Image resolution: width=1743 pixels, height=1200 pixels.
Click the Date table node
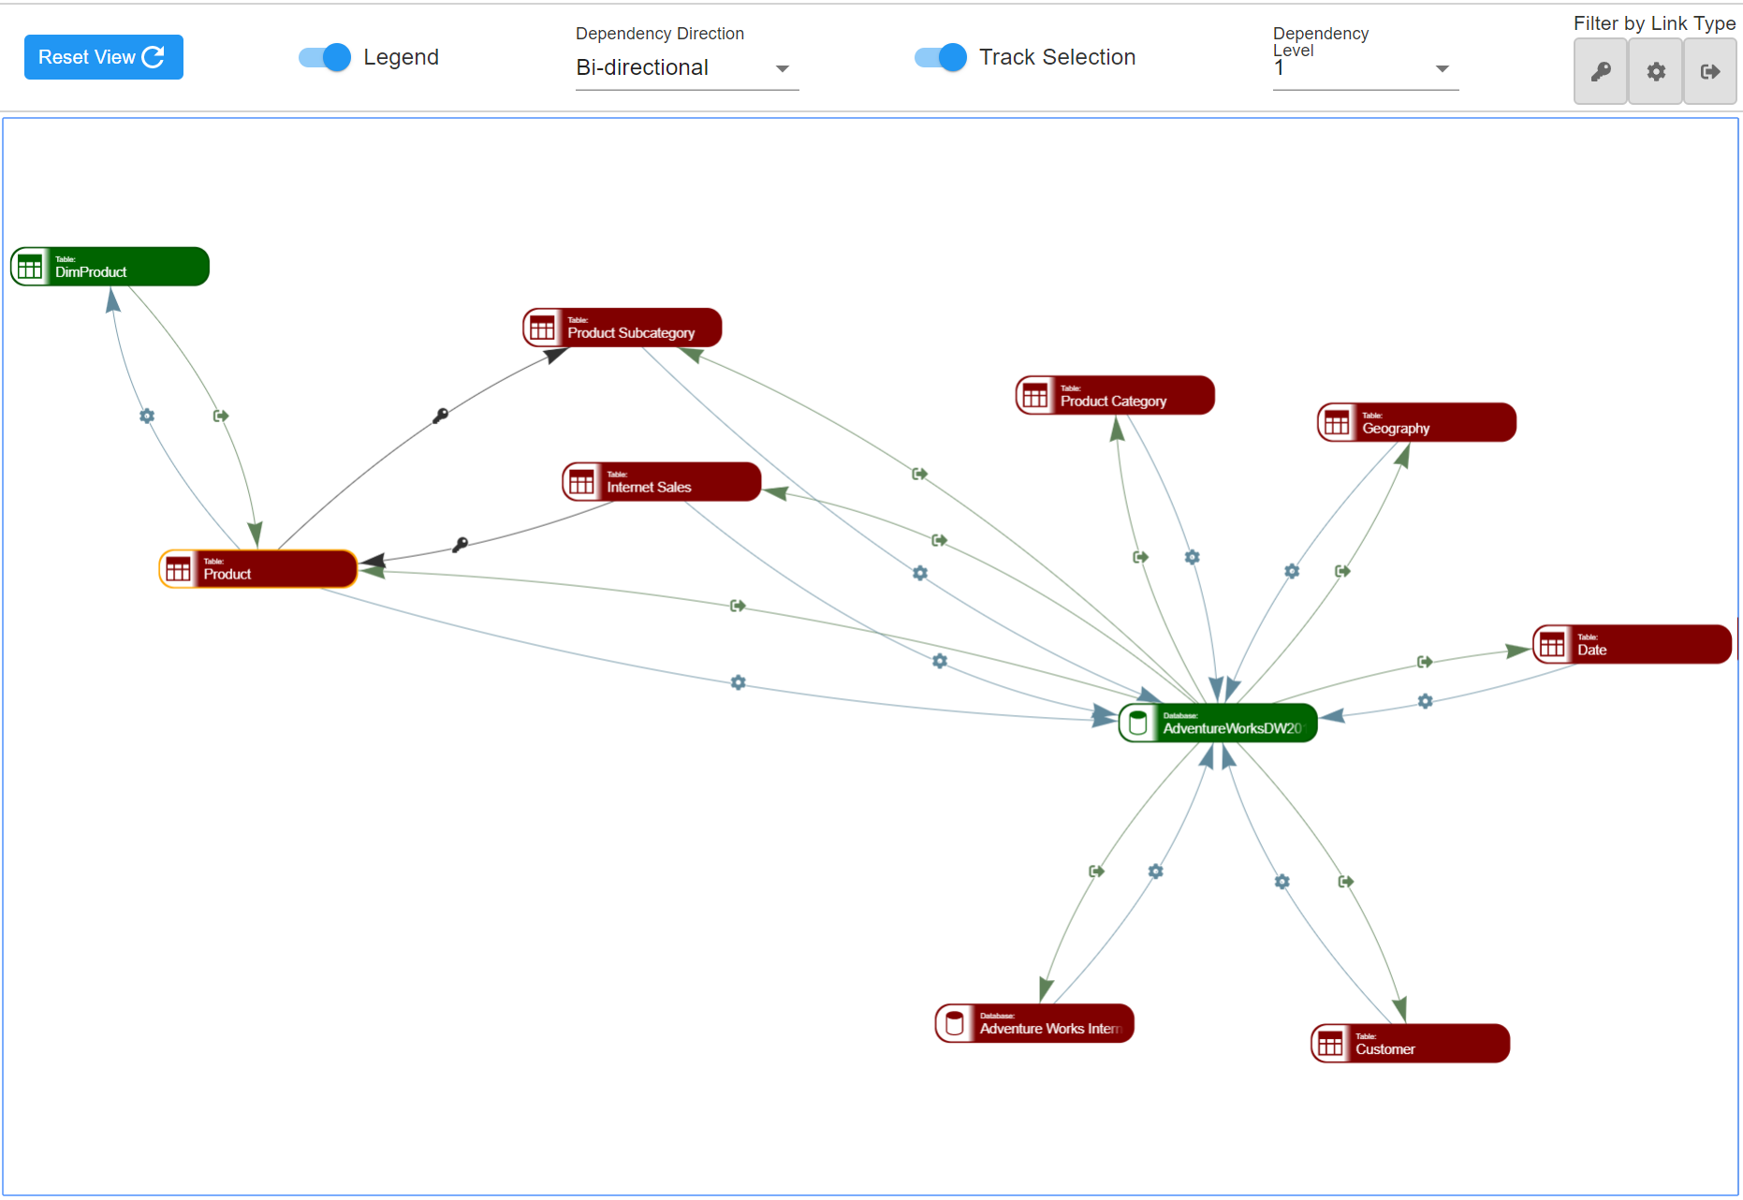(1632, 645)
